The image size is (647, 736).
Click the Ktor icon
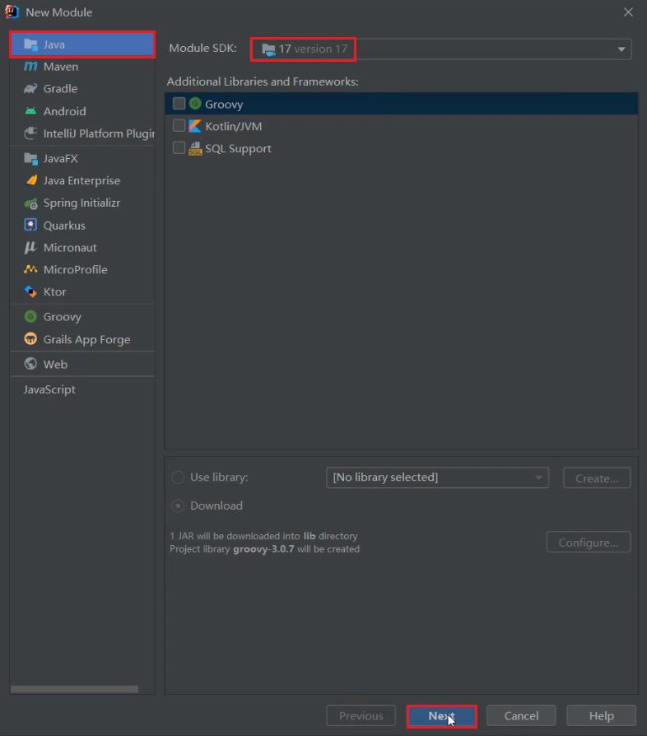pyautogui.click(x=30, y=292)
